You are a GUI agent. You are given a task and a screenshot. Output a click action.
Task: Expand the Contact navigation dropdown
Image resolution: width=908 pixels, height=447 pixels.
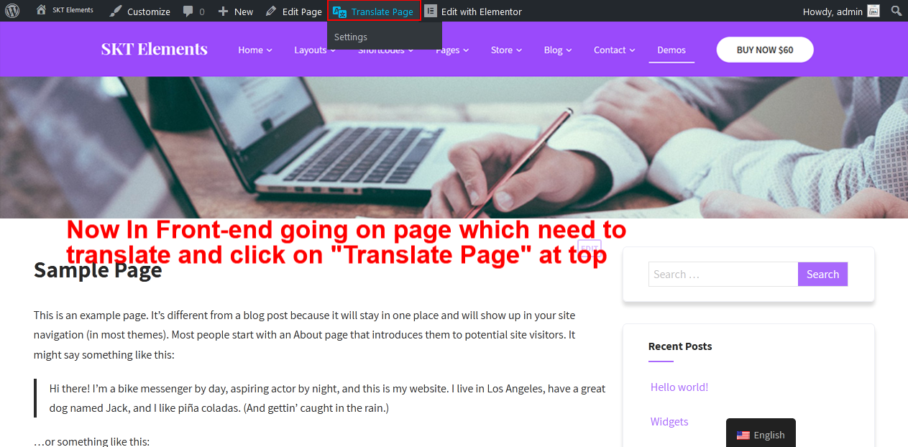(614, 50)
